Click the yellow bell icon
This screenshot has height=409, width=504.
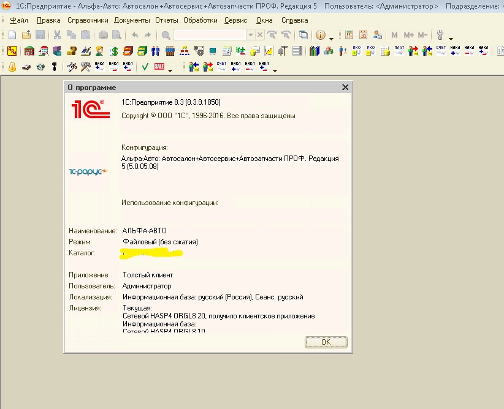tap(12, 67)
